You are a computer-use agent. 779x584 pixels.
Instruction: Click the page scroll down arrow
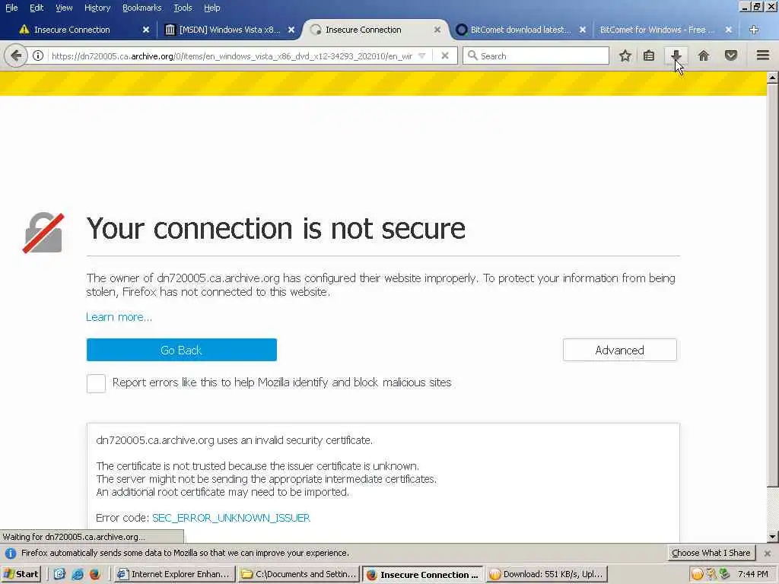click(x=773, y=536)
